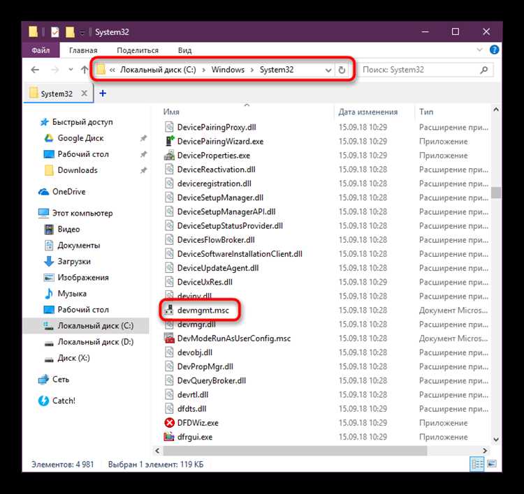The width and height of the screenshot is (524, 494).
Task: Open the quick access toolbar customize dropdown
Action: (x=82, y=33)
